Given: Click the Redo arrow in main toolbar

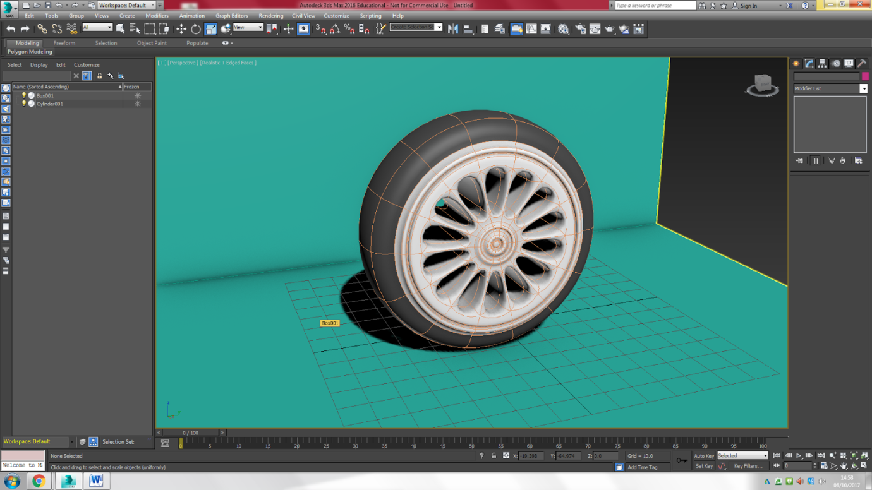Looking at the screenshot, I should [x=25, y=28].
